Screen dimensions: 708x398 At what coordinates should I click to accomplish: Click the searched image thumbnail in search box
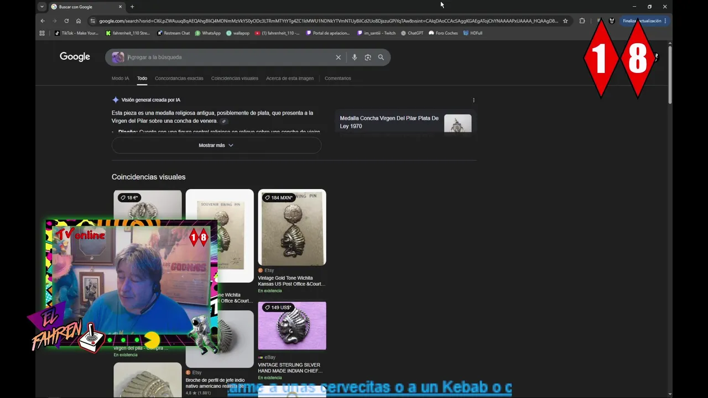coord(118,57)
